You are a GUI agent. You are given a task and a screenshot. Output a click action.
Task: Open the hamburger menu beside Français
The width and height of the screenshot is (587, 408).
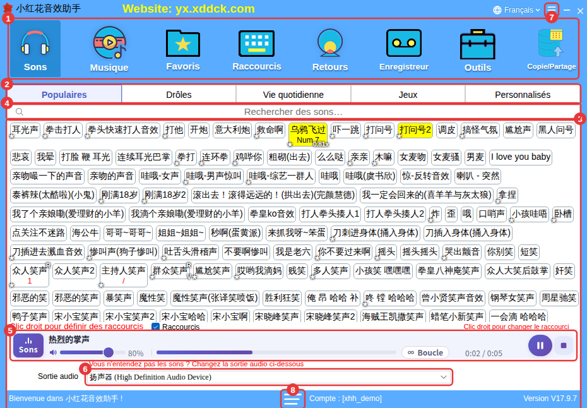[552, 9]
